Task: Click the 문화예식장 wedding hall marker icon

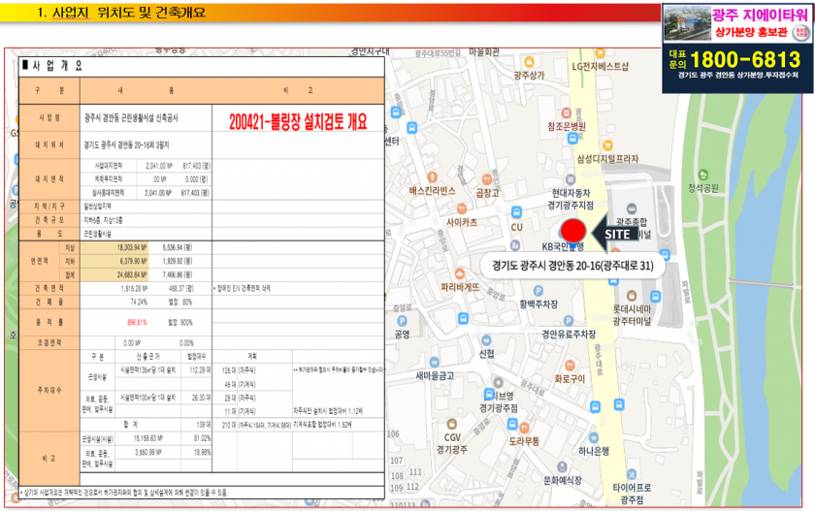Action: (562, 466)
